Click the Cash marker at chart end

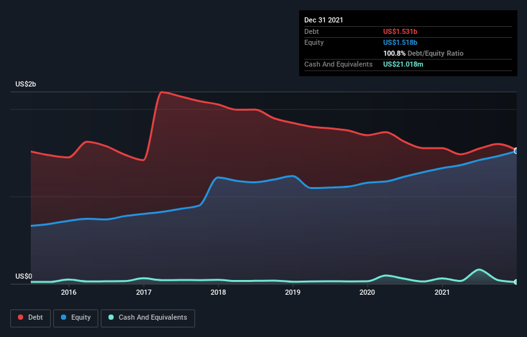(x=515, y=282)
